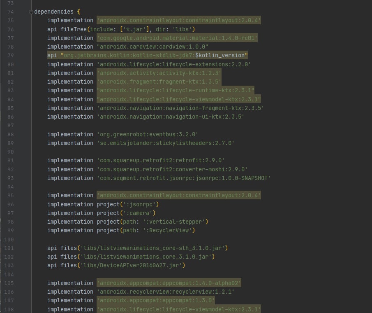Image resolution: width=372 pixels, height=313 pixels.
Task: Click the navigation-ui-ktx:2.3.5 dependency
Action: click(x=170, y=117)
